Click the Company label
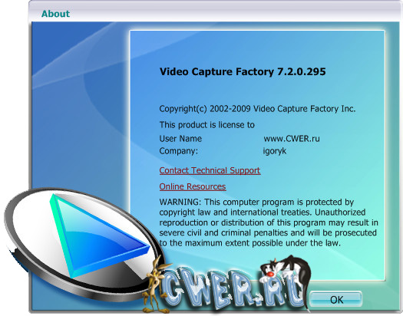This screenshot has height=316, width=403. click(x=179, y=151)
